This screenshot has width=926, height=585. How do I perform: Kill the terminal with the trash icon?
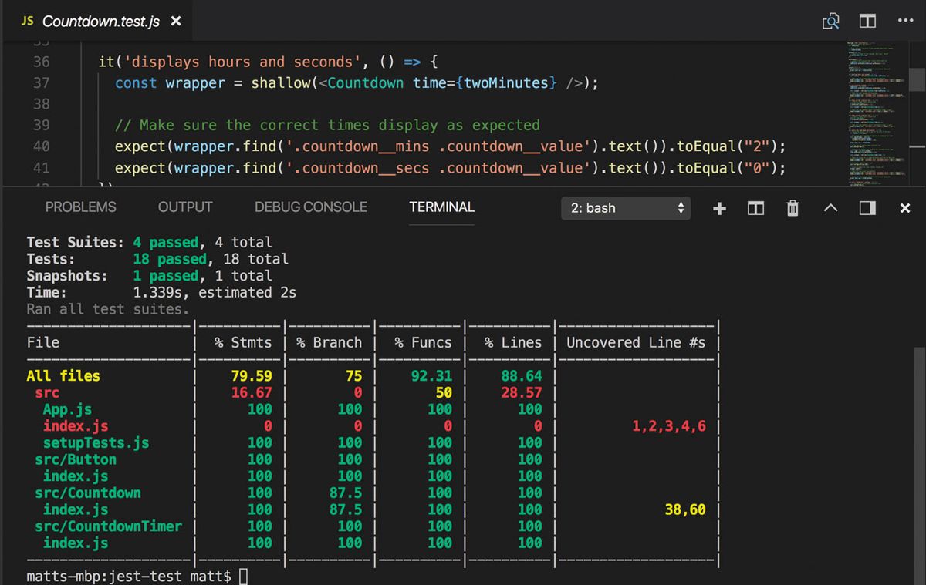pos(792,207)
